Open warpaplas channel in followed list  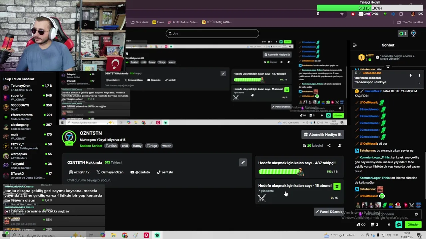coord(27,156)
